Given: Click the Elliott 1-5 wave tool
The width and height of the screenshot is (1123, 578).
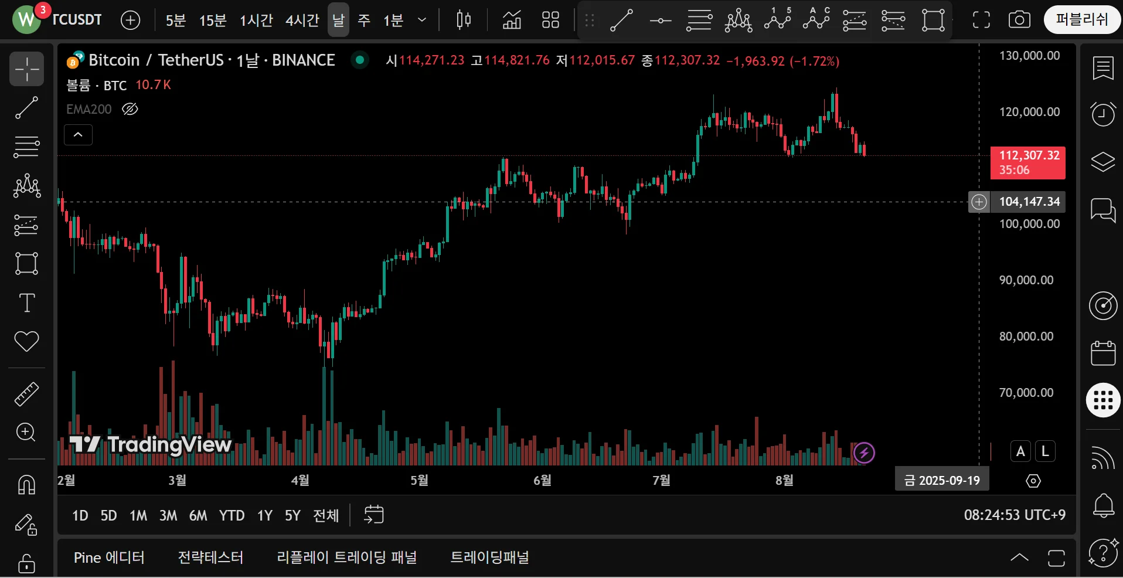Looking at the screenshot, I should click(778, 19).
